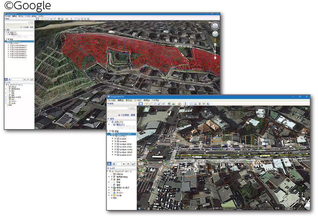Click opacity slider box below front places tree
Viewport: 318px width, 218px height.
point(119,164)
